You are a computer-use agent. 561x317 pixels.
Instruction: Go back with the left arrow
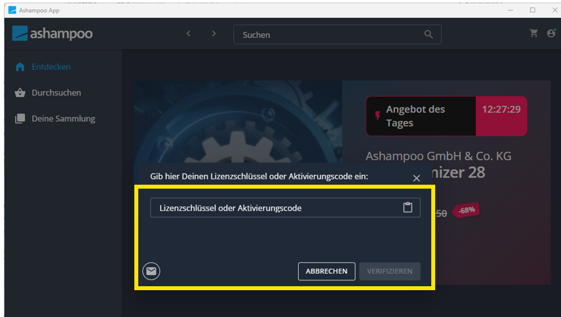(189, 33)
